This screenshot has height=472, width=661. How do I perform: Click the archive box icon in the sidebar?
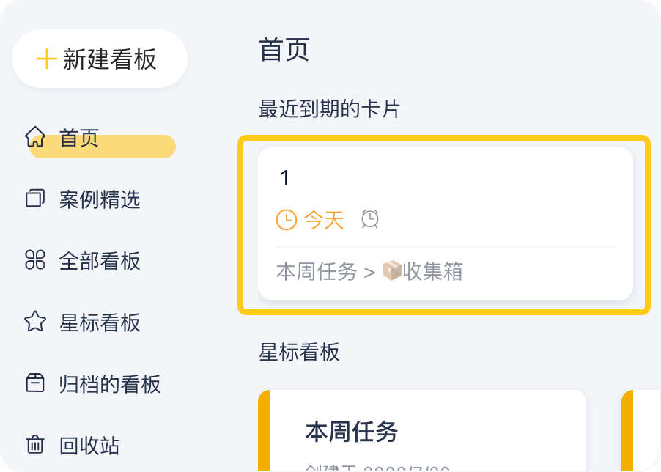coord(35,383)
